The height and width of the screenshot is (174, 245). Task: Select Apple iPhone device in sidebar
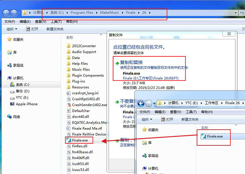(x=24, y=104)
